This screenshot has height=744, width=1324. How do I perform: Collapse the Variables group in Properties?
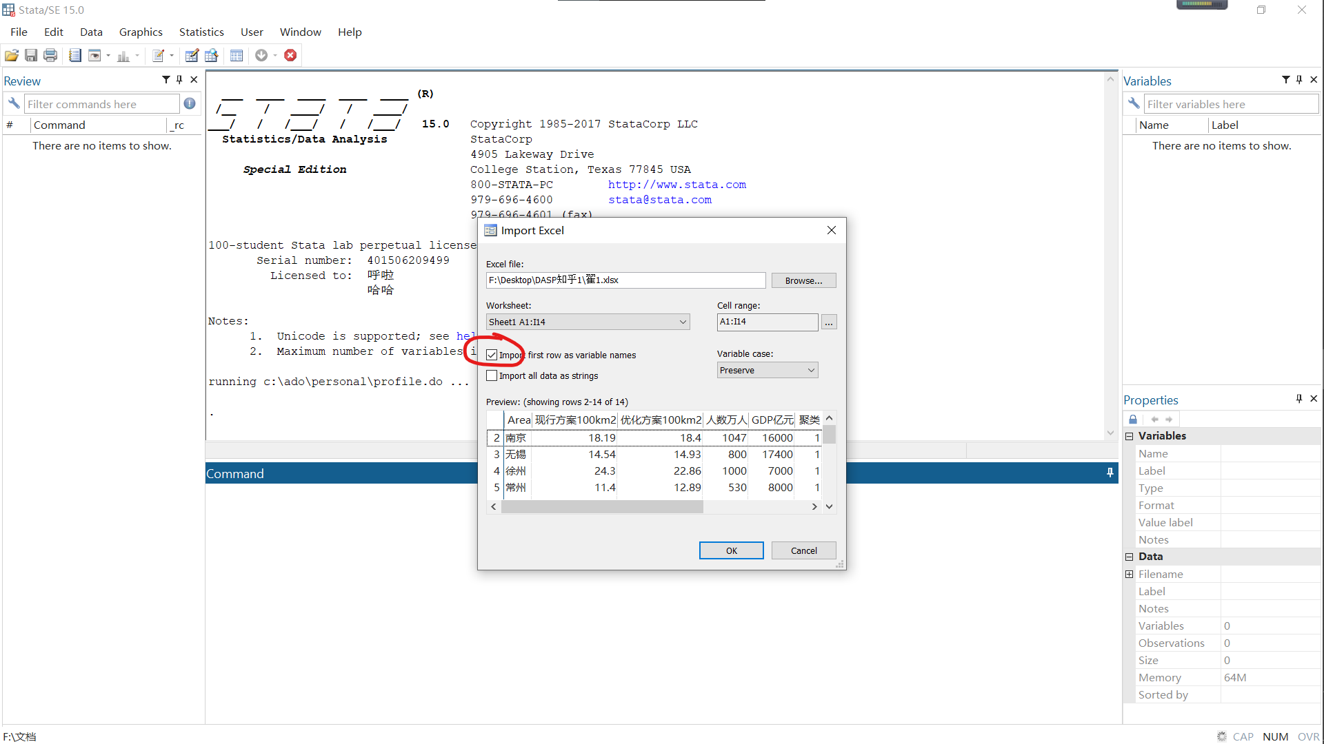(1130, 436)
